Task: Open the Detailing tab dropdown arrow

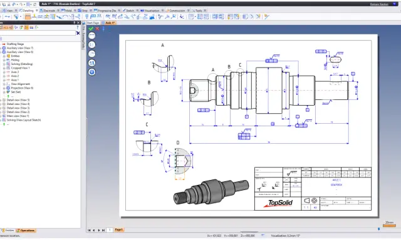Action: point(36,11)
